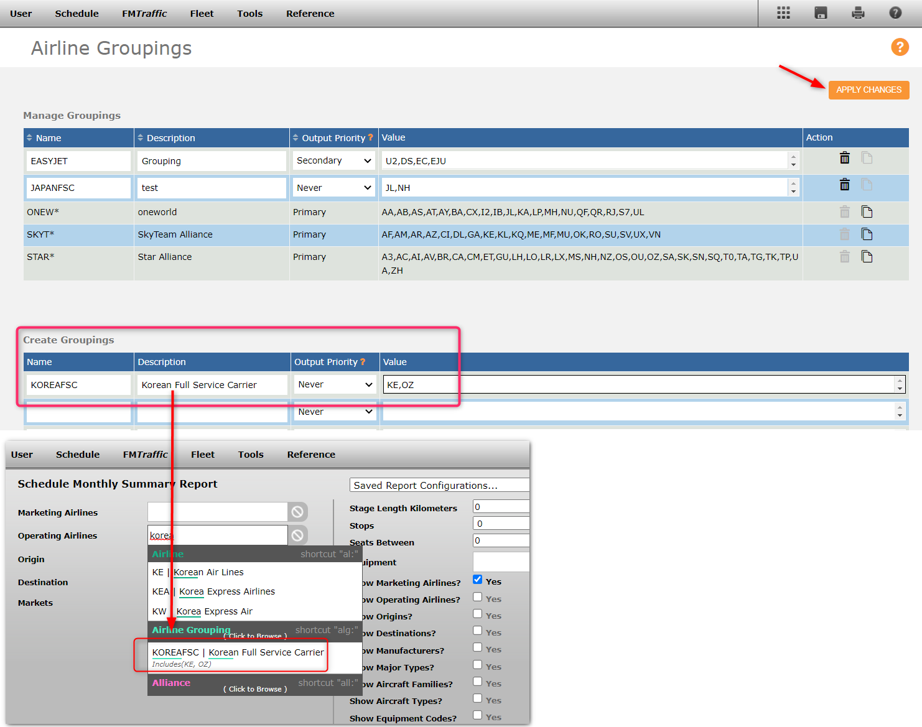Click the Stops input field
This screenshot has height=727, width=922.
501,524
